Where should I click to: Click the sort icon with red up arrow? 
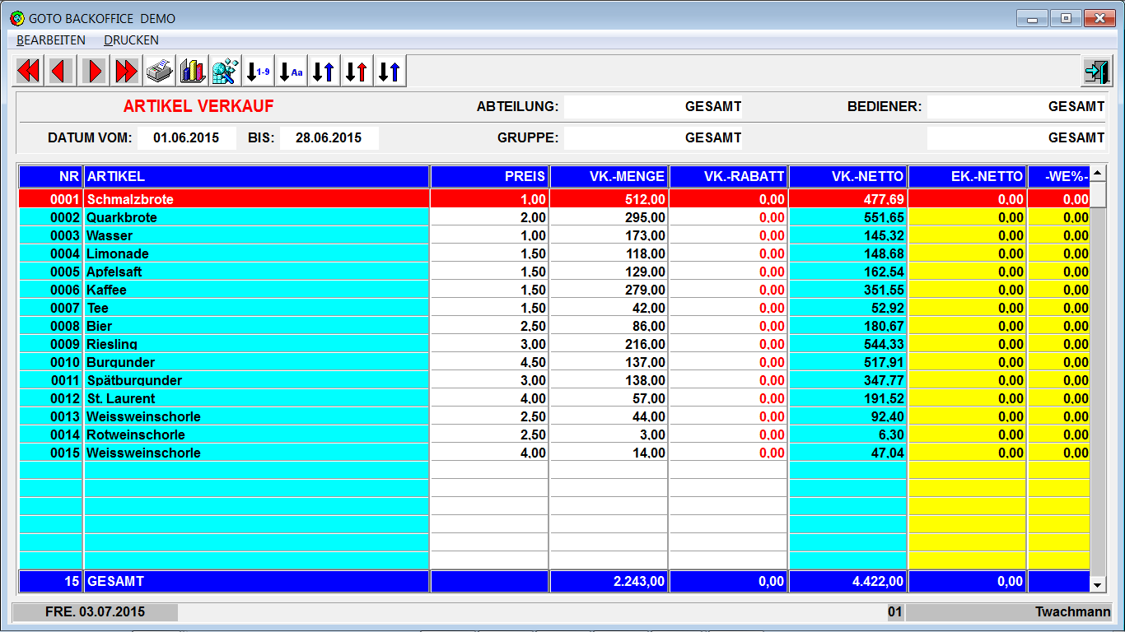[x=356, y=72]
